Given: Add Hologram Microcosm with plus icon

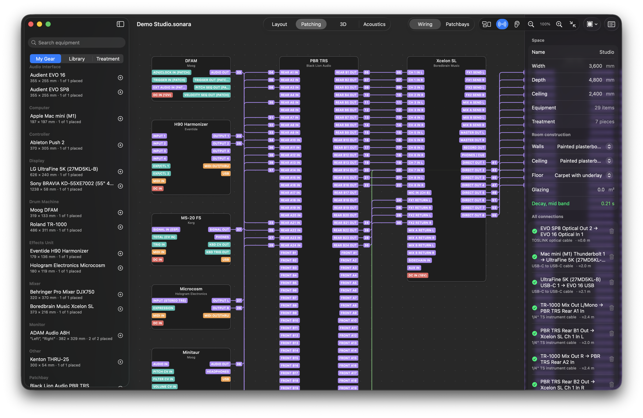Looking at the screenshot, I should (x=121, y=268).
